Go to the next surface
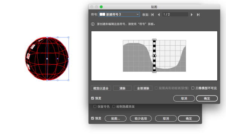This screenshot has height=139, width=226. (x=192, y=15)
